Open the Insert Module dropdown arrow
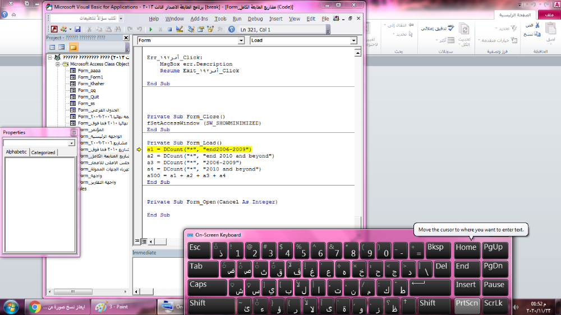This screenshot has height=315, width=561. [x=70, y=29]
